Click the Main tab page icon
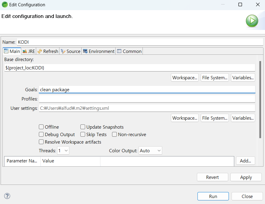This screenshot has width=265, height=204. 6,51
